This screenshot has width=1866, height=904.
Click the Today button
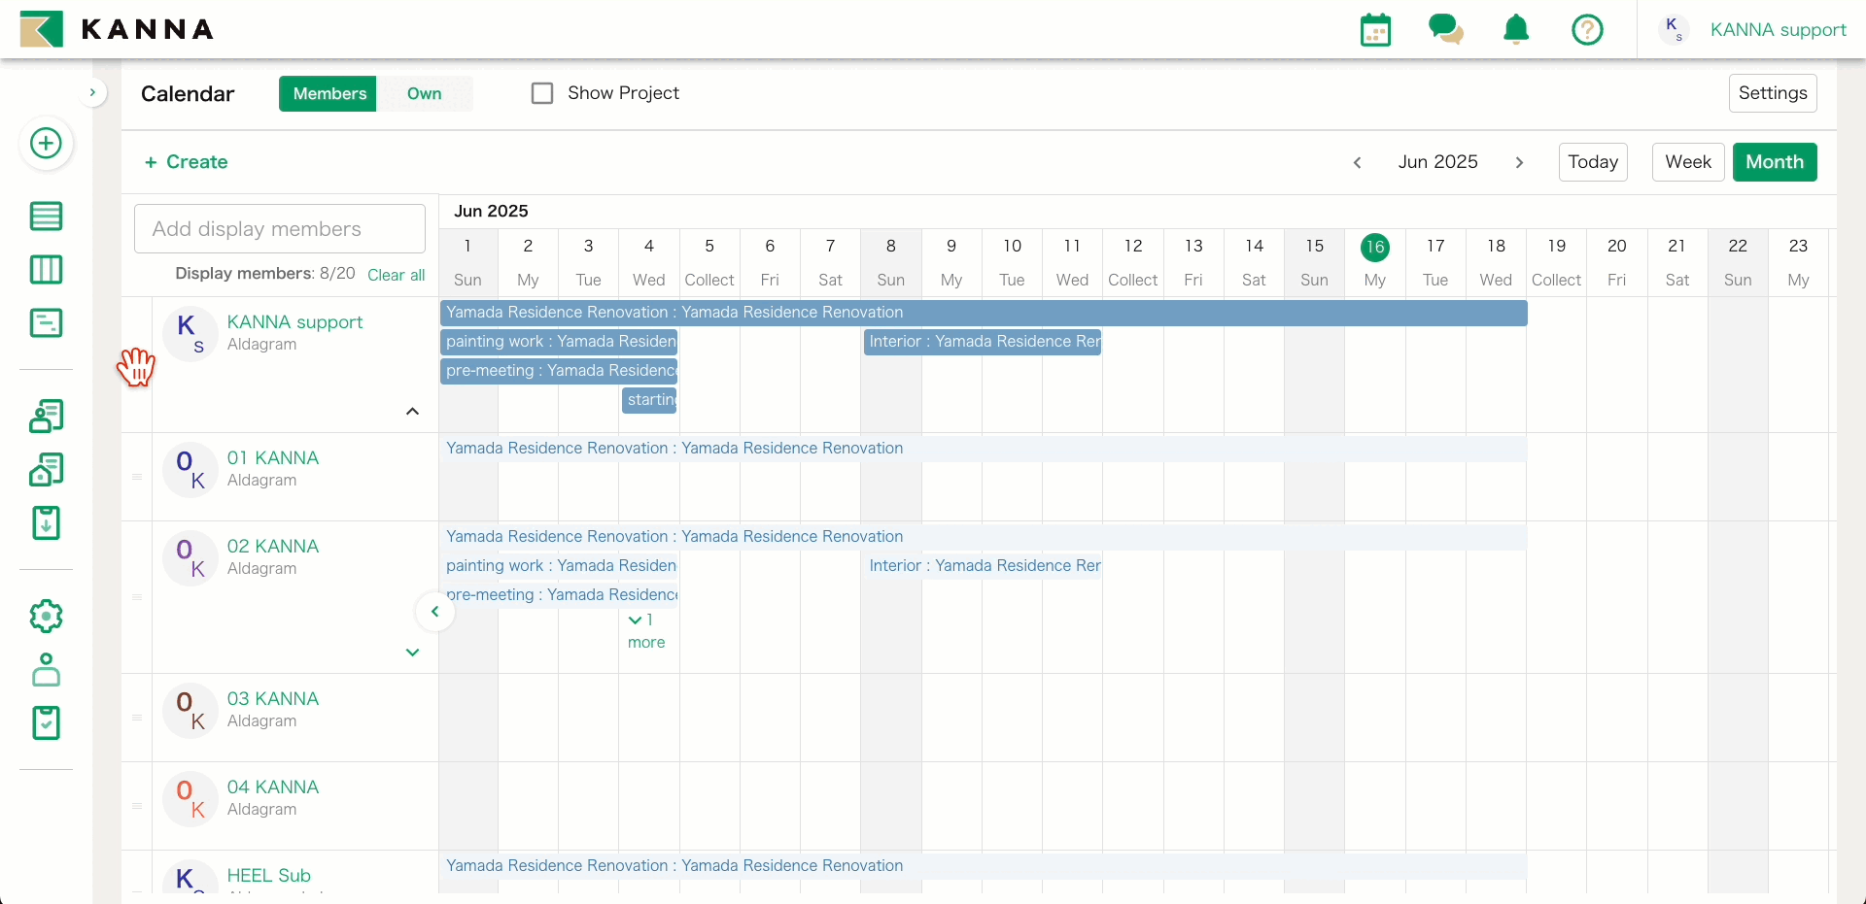[1592, 162]
